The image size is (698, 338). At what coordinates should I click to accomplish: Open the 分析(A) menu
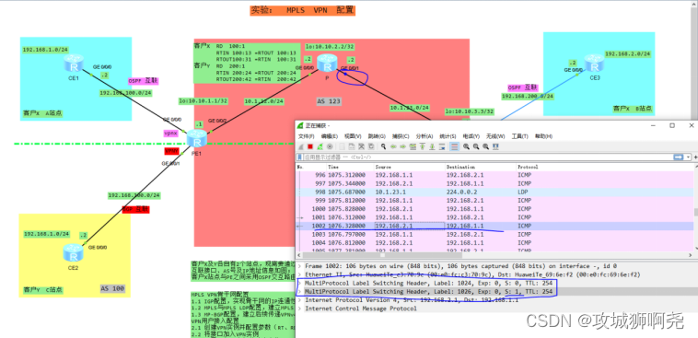pyautogui.click(x=425, y=136)
